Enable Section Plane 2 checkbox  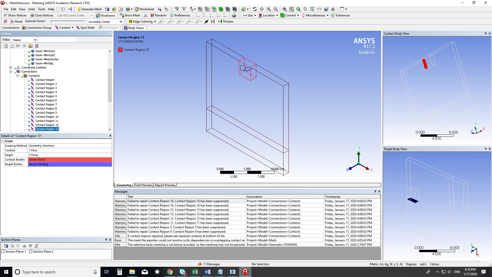pyautogui.click(x=31, y=252)
